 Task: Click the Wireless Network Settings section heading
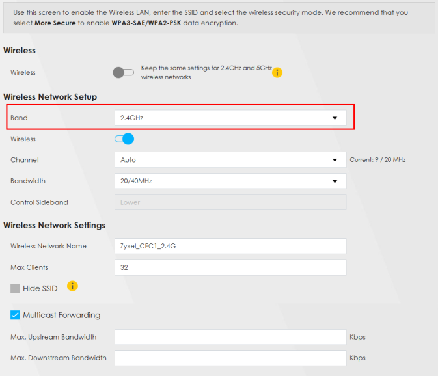54,226
